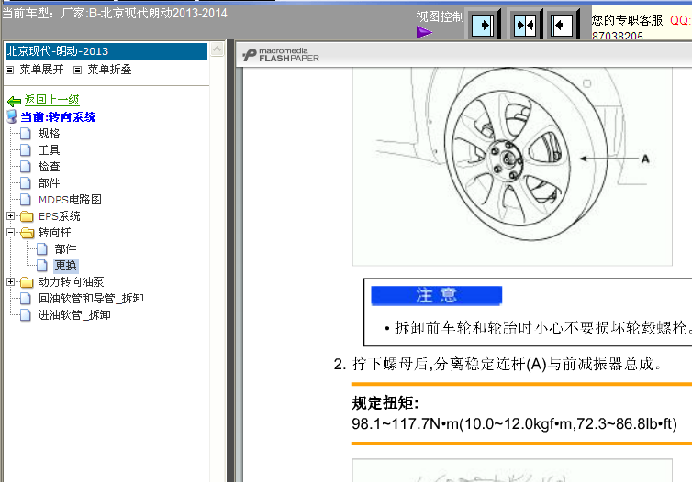Click the document icon beside 检查
Image resolution: width=692 pixels, height=482 pixels.
[x=26, y=167]
